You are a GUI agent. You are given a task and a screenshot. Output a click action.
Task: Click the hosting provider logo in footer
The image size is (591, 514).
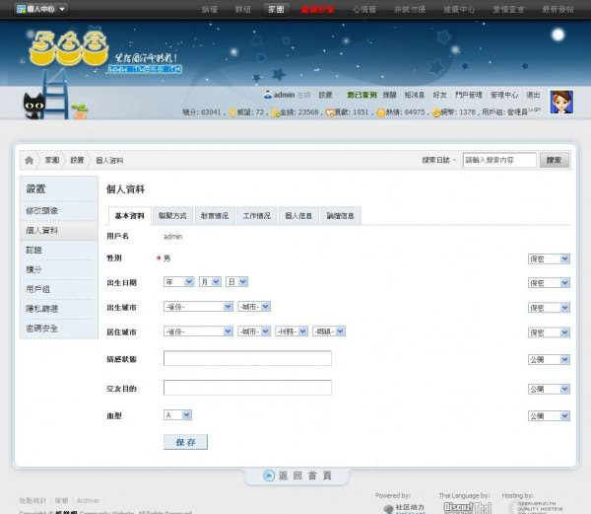536,507
